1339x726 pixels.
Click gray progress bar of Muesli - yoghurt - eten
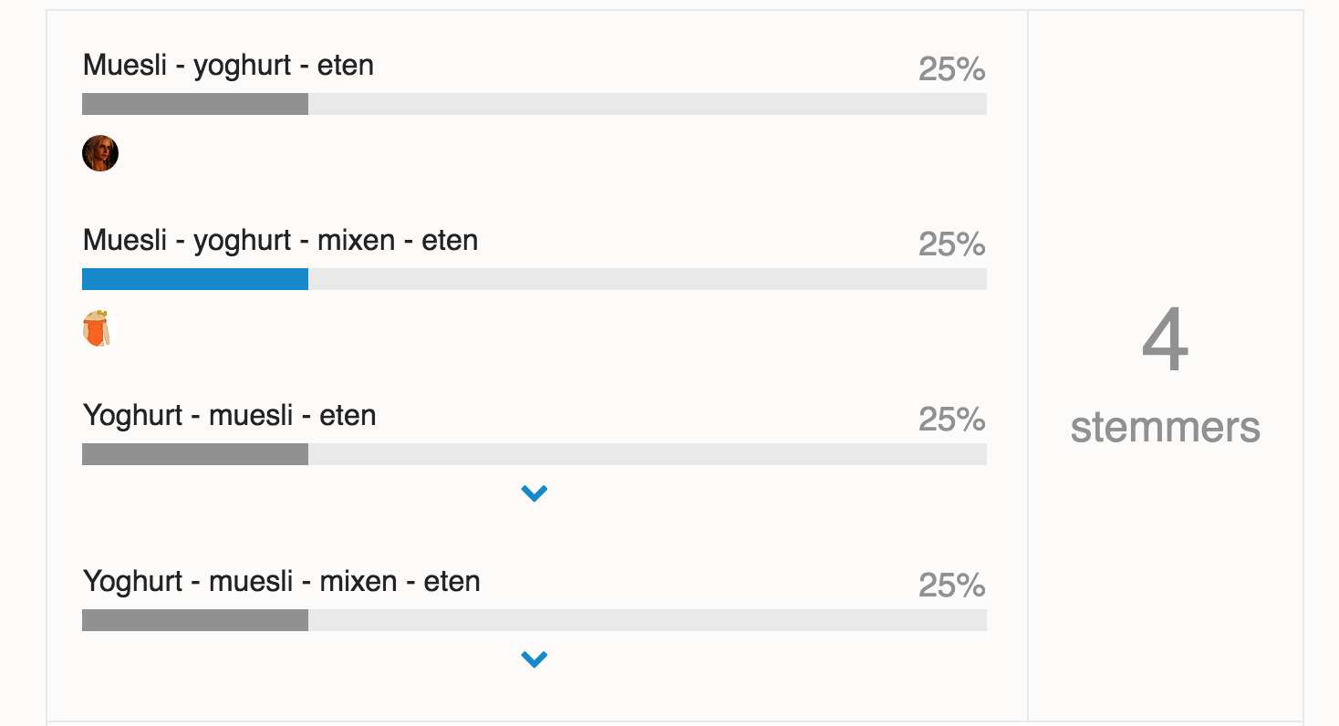coord(195,104)
